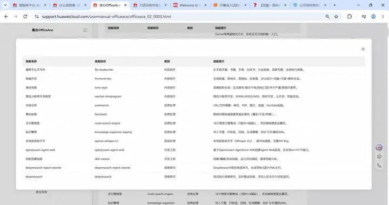Click the phone contact icon on right

(x=379, y=166)
